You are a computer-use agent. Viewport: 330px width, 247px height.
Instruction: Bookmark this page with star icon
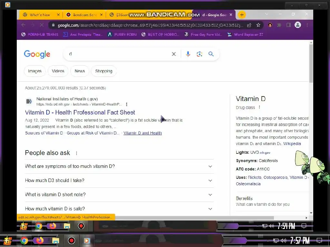click(x=258, y=25)
